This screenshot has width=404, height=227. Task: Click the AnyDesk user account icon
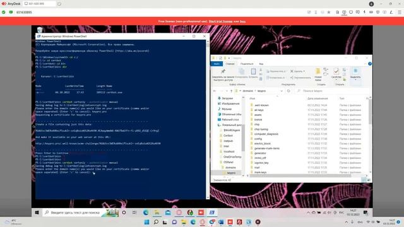[371, 4]
